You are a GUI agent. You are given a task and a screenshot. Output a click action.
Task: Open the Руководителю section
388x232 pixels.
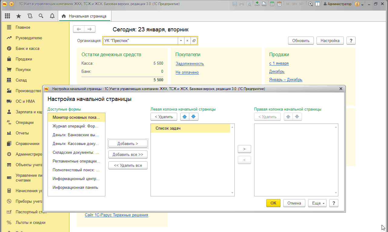tap(29, 38)
